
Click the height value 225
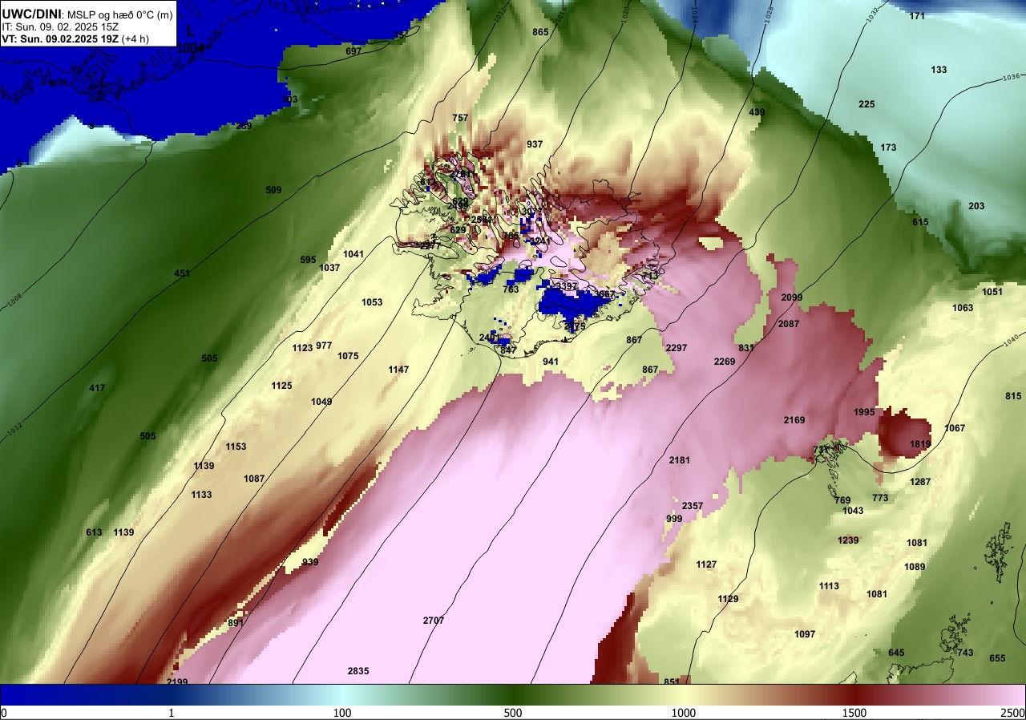click(x=866, y=104)
